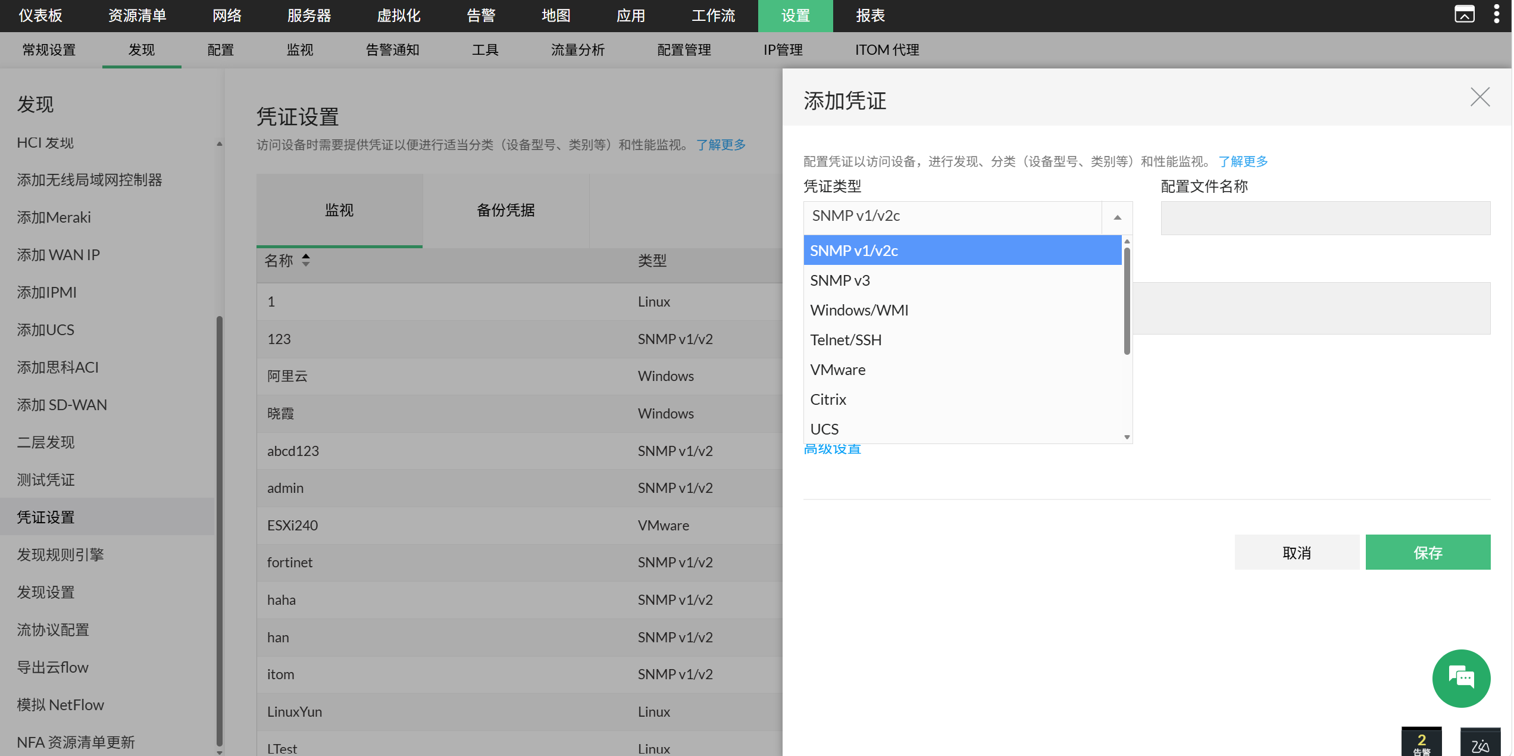Sort the table by 名称 arrows
The height and width of the screenshot is (756, 1514).
(306, 260)
